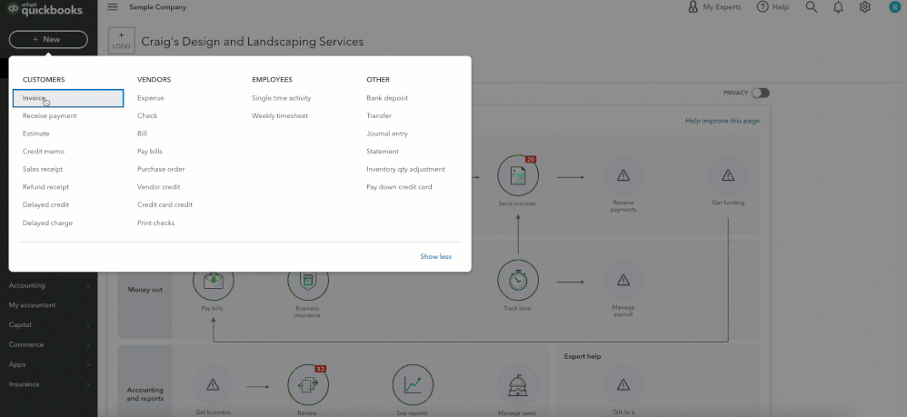Screen dimensions: 907x417
Task: Click the Track time stopwatch icon
Action: 518,281
